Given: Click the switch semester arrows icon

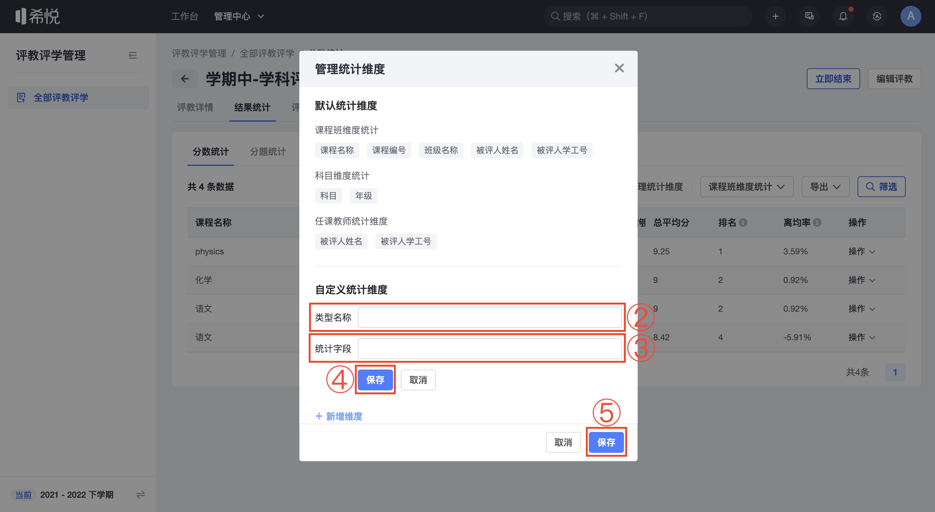Looking at the screenshot, I should pos(141,494).
